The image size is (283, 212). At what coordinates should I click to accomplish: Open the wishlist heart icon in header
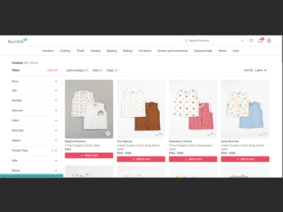coord(251,41)
